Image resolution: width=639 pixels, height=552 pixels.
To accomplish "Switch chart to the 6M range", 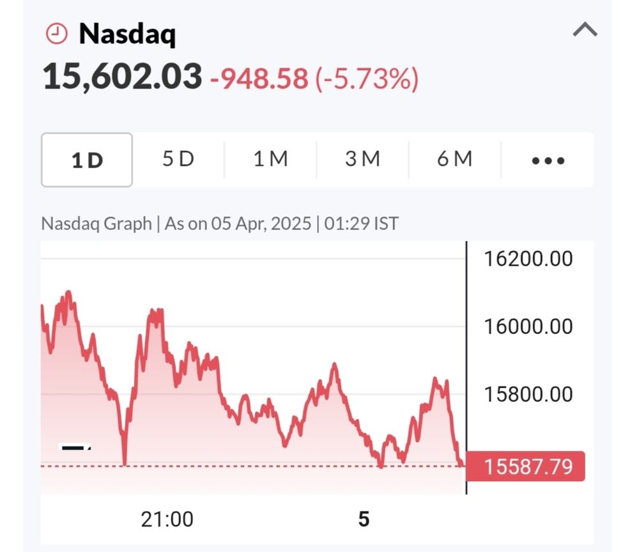I will (x=454, y=159).
